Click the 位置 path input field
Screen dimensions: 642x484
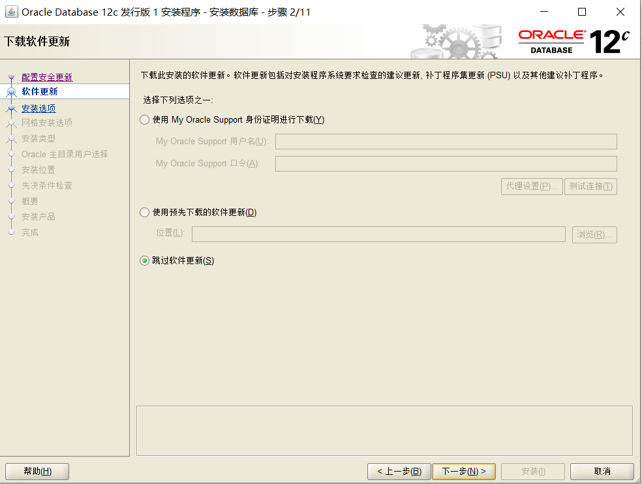point(378,235)
